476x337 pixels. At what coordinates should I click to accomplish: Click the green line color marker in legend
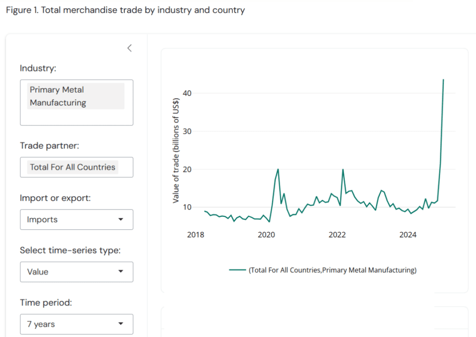pos(237,270)
